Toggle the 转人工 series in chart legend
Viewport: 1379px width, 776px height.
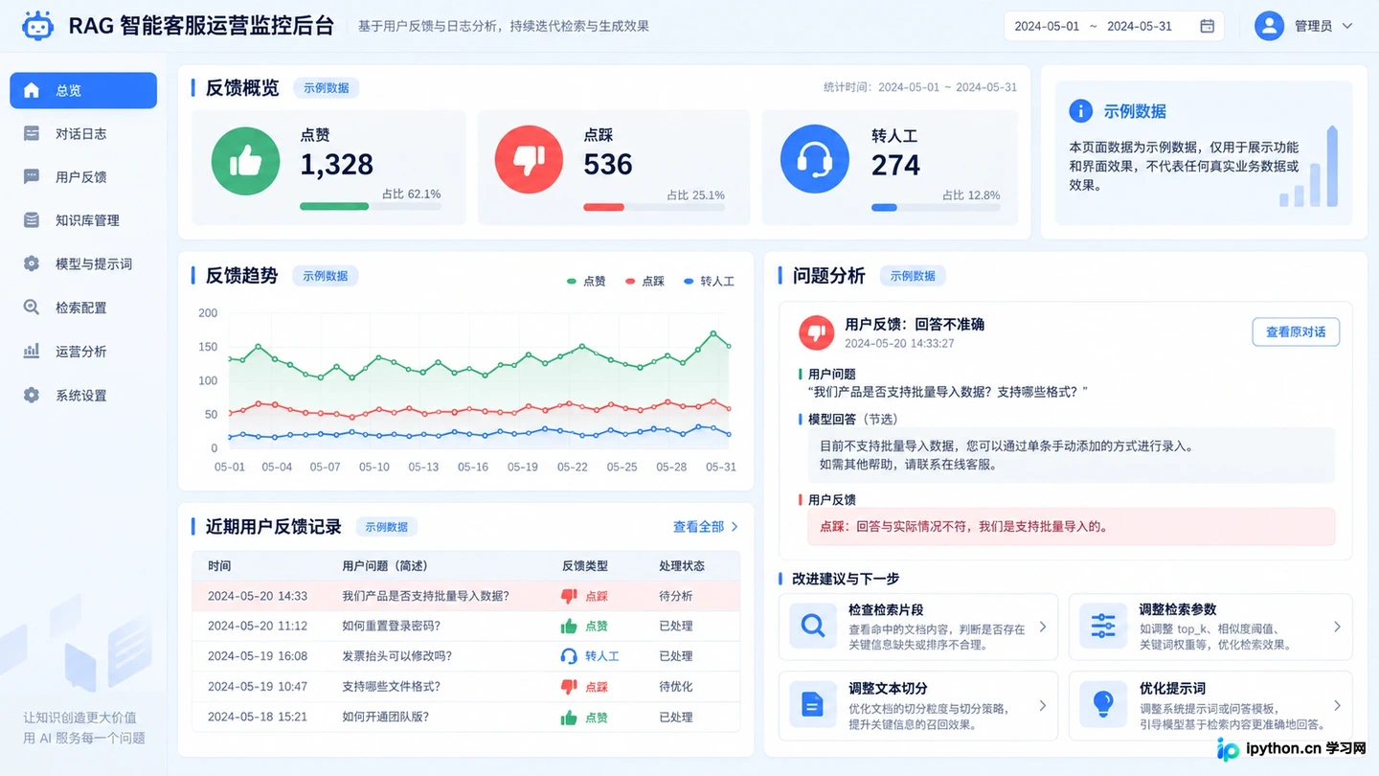[710, 282]
